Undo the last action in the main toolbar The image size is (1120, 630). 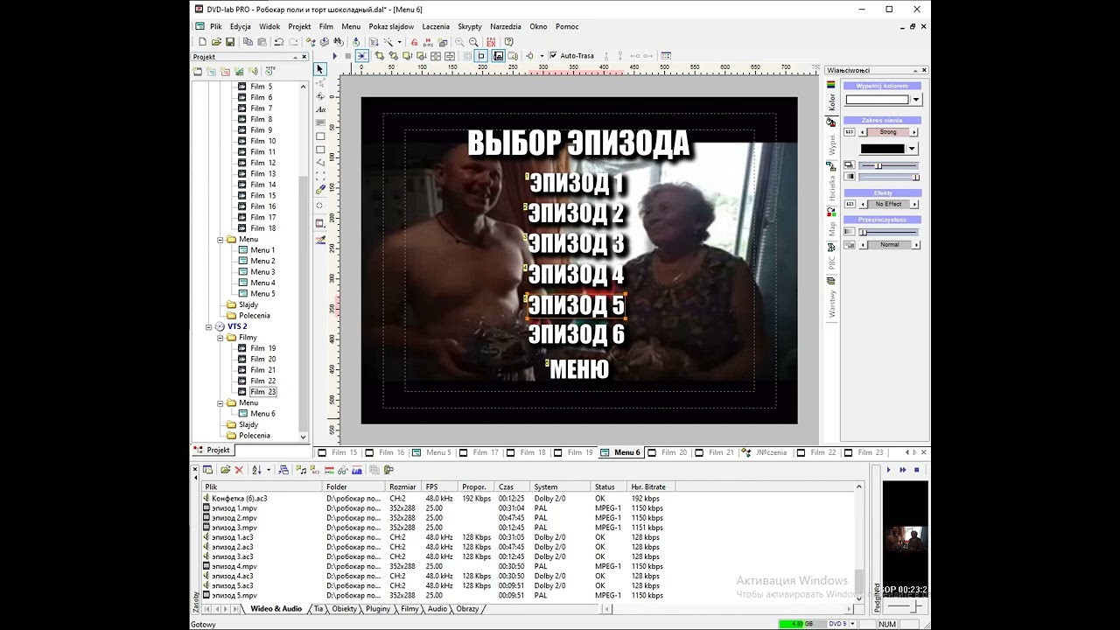coord(279,42)
